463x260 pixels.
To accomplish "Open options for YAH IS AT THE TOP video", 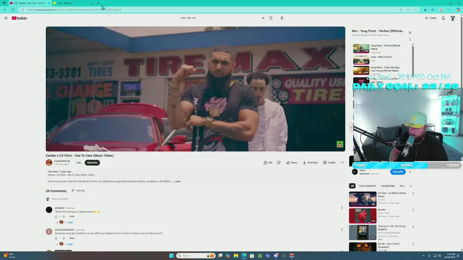I will point(413,227).
